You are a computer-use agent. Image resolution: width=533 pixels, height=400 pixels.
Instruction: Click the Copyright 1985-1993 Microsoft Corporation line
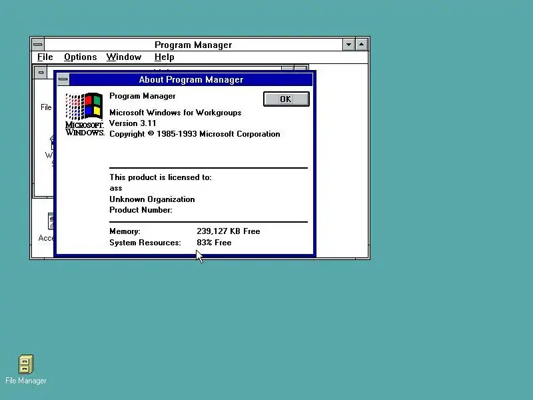pyautogui.click(x=195, y=134)
